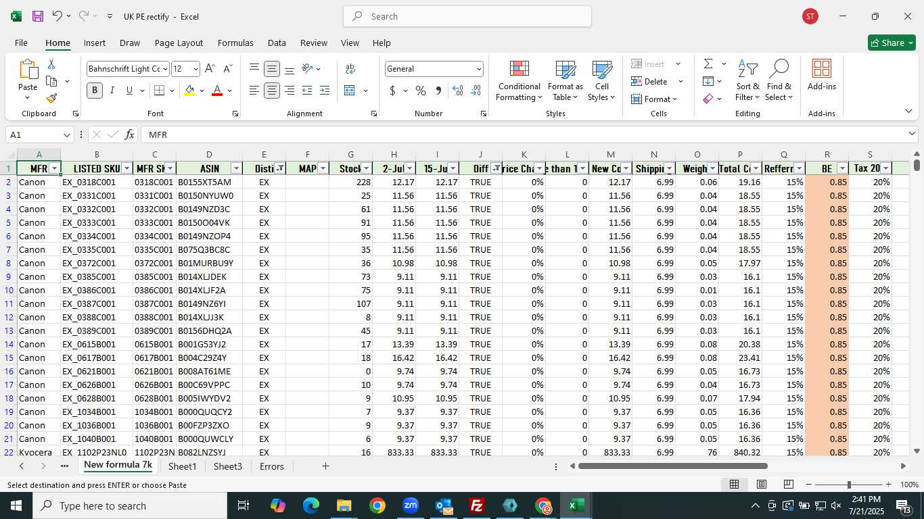The height and width of the screenshot is (519, 924).
Task: Decrease Indent in the Alignment group
Action: point(307,91)
